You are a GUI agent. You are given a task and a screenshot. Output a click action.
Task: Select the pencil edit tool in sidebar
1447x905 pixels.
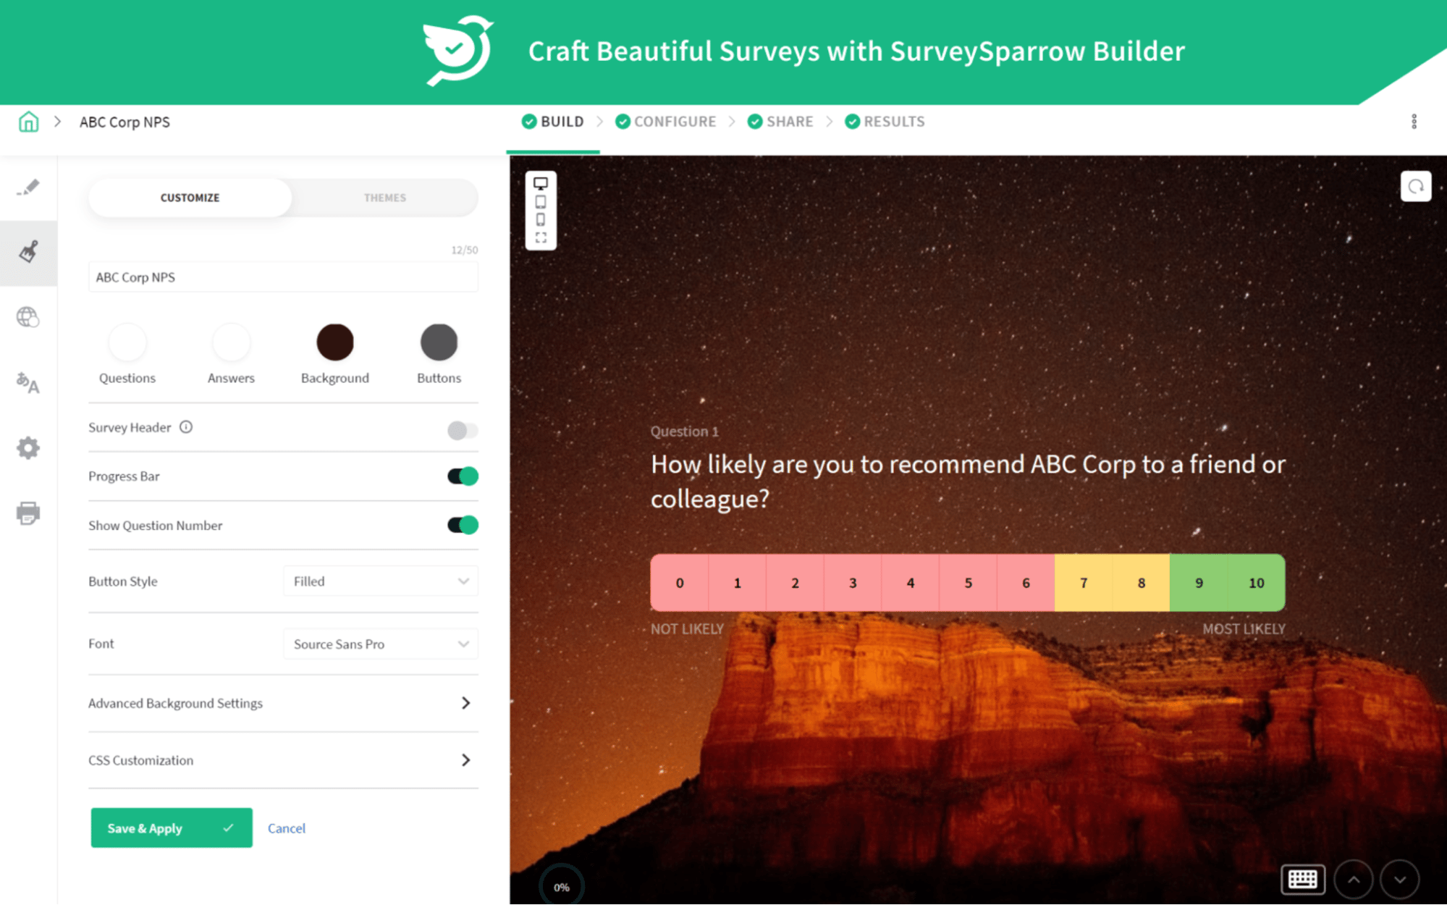click(29, 188)
